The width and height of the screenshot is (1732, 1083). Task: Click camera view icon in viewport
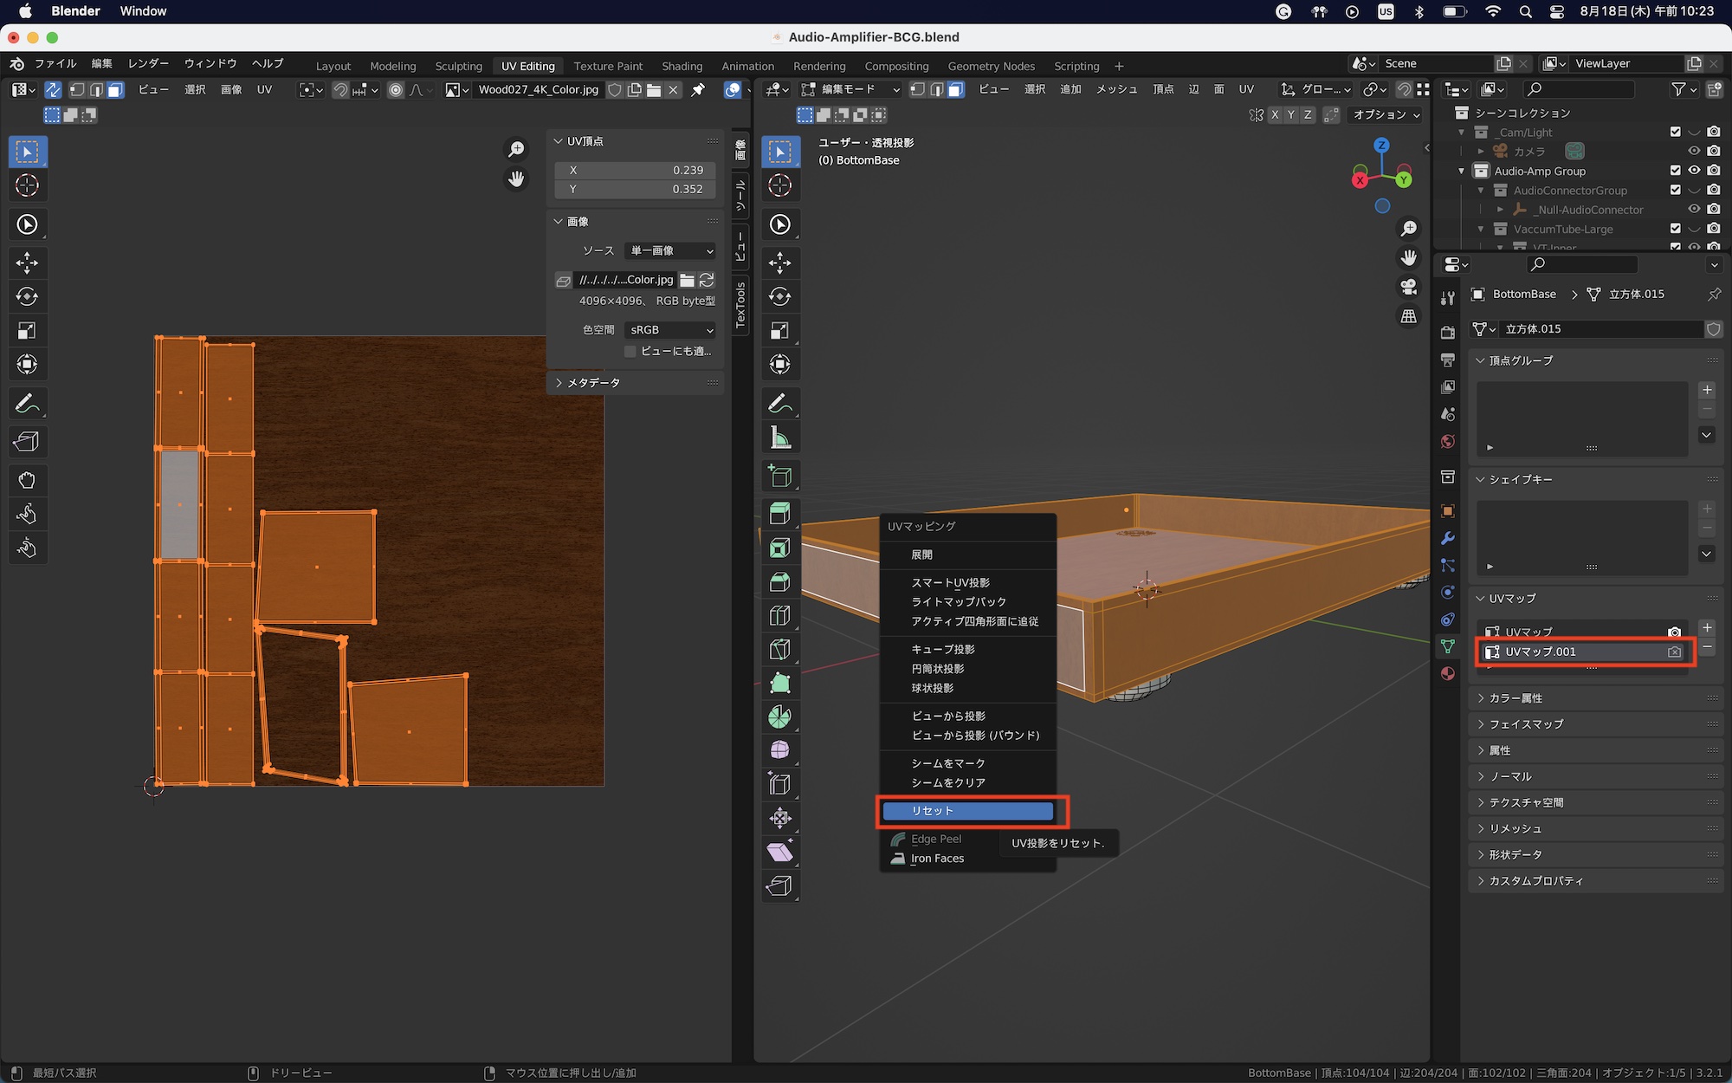[x=1409, y=287]
